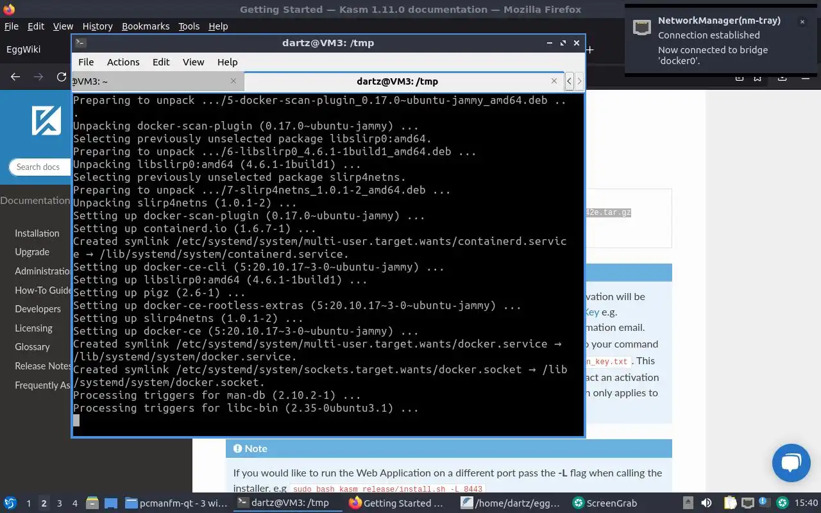Open Firefox History menu
The height and width of the screenshot is (513, 821).
tap(97, 26)
